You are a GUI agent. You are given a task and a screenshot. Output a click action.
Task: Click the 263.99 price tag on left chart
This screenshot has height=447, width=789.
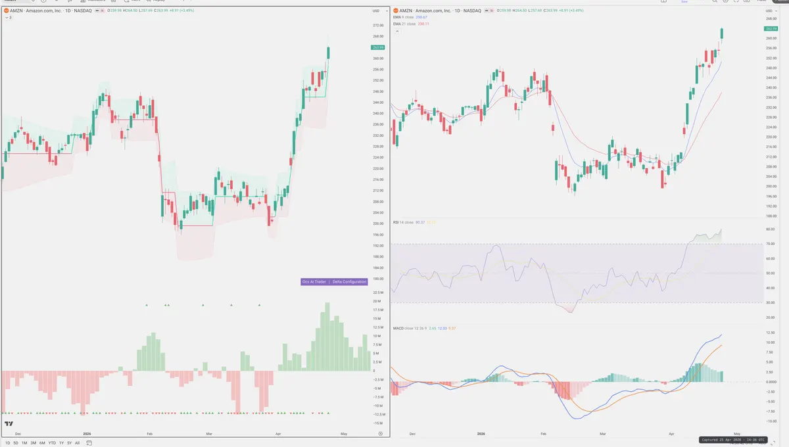pos(378,47)
